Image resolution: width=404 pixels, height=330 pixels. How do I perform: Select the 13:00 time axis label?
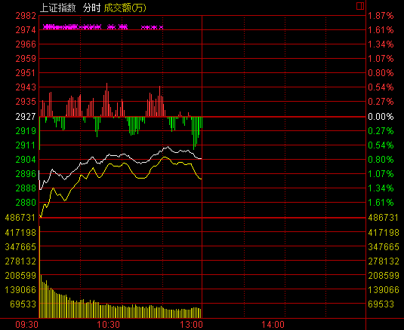[191, 325]
